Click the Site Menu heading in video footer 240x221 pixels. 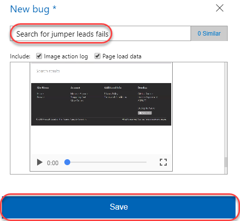click(x=43, y=88)
